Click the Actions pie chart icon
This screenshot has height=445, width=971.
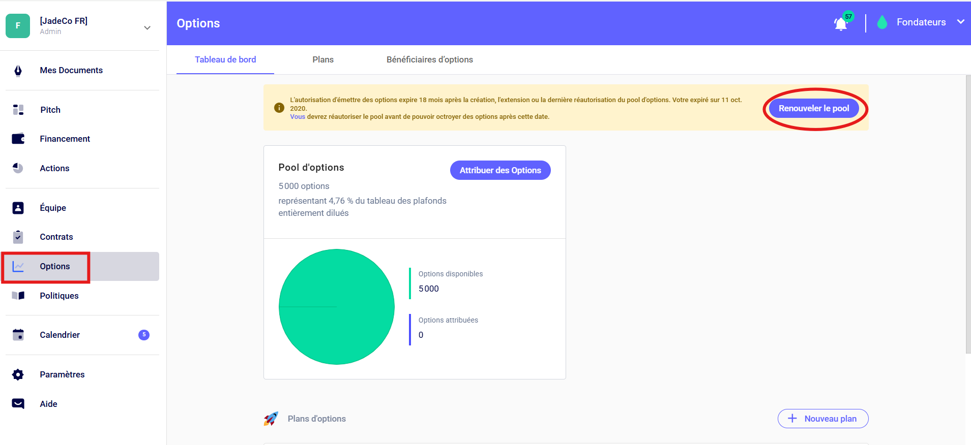click(x=18, y=168)
